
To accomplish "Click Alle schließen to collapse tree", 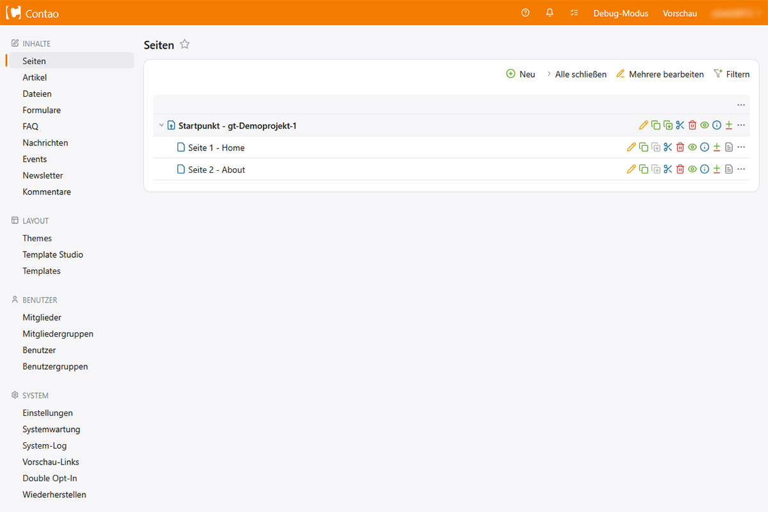I will [576, 74].
